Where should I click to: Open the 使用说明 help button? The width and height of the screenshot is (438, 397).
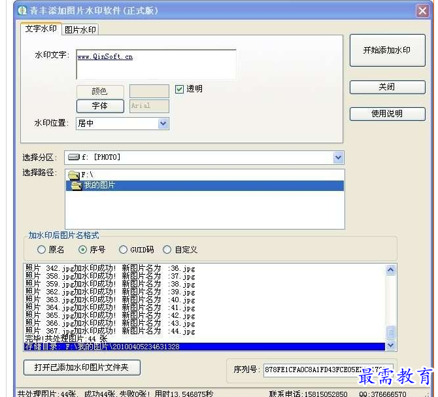click(388, 114)
